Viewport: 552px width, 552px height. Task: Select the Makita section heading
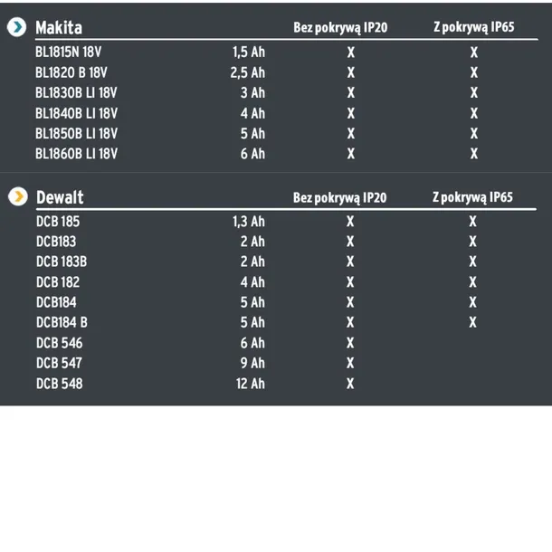59,27
